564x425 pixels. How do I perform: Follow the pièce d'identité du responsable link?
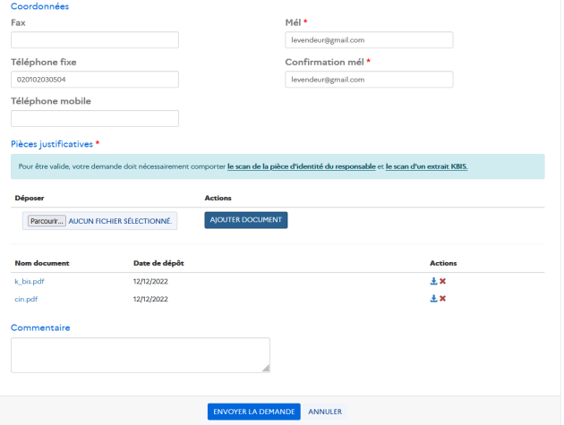click(x=301, y=166)
